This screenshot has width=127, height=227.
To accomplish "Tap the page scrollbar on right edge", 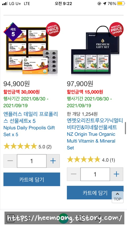I will pos(125,128).
